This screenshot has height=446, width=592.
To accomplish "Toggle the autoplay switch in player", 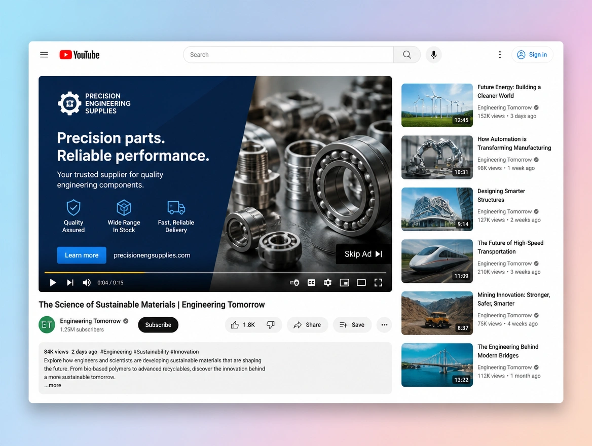I will pos(294,282).
